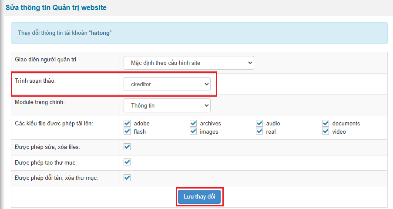Viewport: 393px width, 209px height.
Task: Click the Lưu thay đổi button
Action: 199,197
